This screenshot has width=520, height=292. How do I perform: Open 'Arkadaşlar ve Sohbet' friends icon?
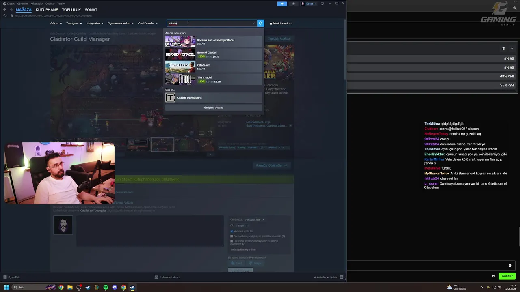point(342,277)
